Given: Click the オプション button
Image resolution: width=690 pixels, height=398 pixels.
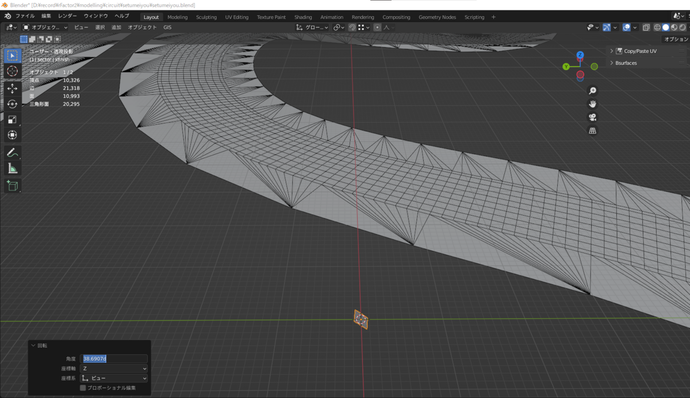Looking at the screenshot, I should pyautogui.click(x=676, y=39).
